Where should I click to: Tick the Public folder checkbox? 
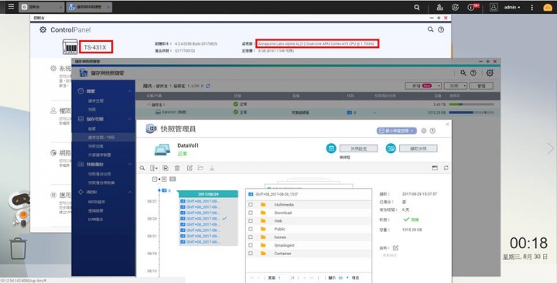point(251,229)
